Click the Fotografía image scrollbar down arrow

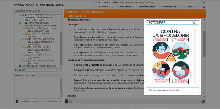[x=195, y=83]
